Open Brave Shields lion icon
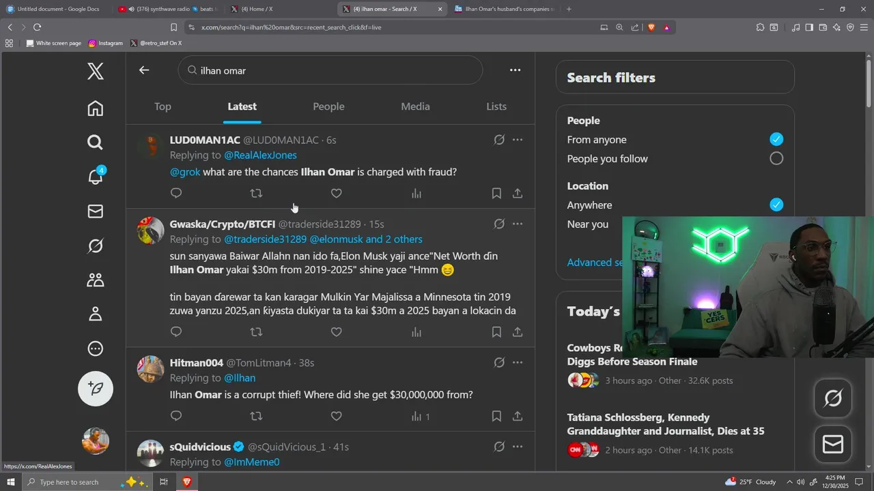Screen dimensions: 874x491 coord(651,27)
